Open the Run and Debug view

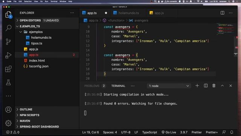[8, 56]
